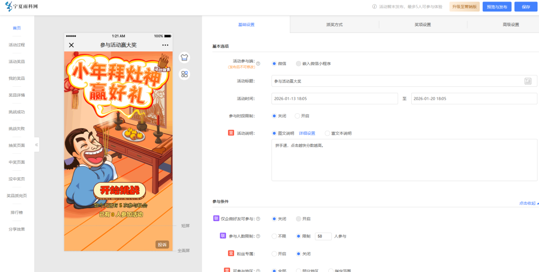Set 粉丝专属 to 关闭
Screen dimensions: 539x272
(298, 254)
